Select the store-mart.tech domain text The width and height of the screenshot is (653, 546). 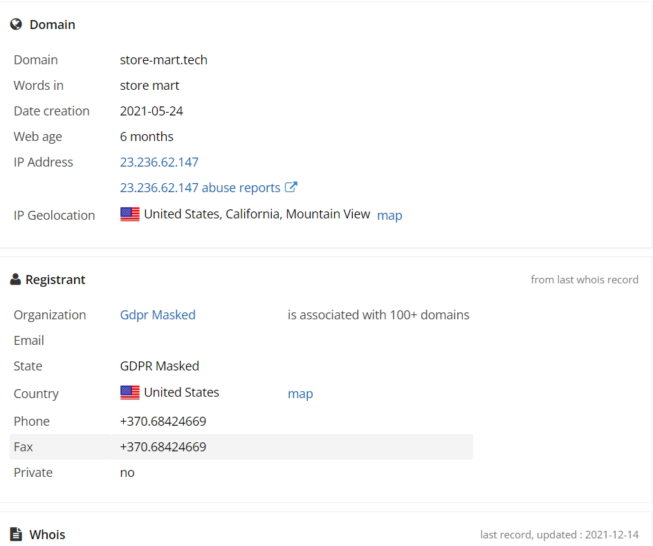click(164, 60)
